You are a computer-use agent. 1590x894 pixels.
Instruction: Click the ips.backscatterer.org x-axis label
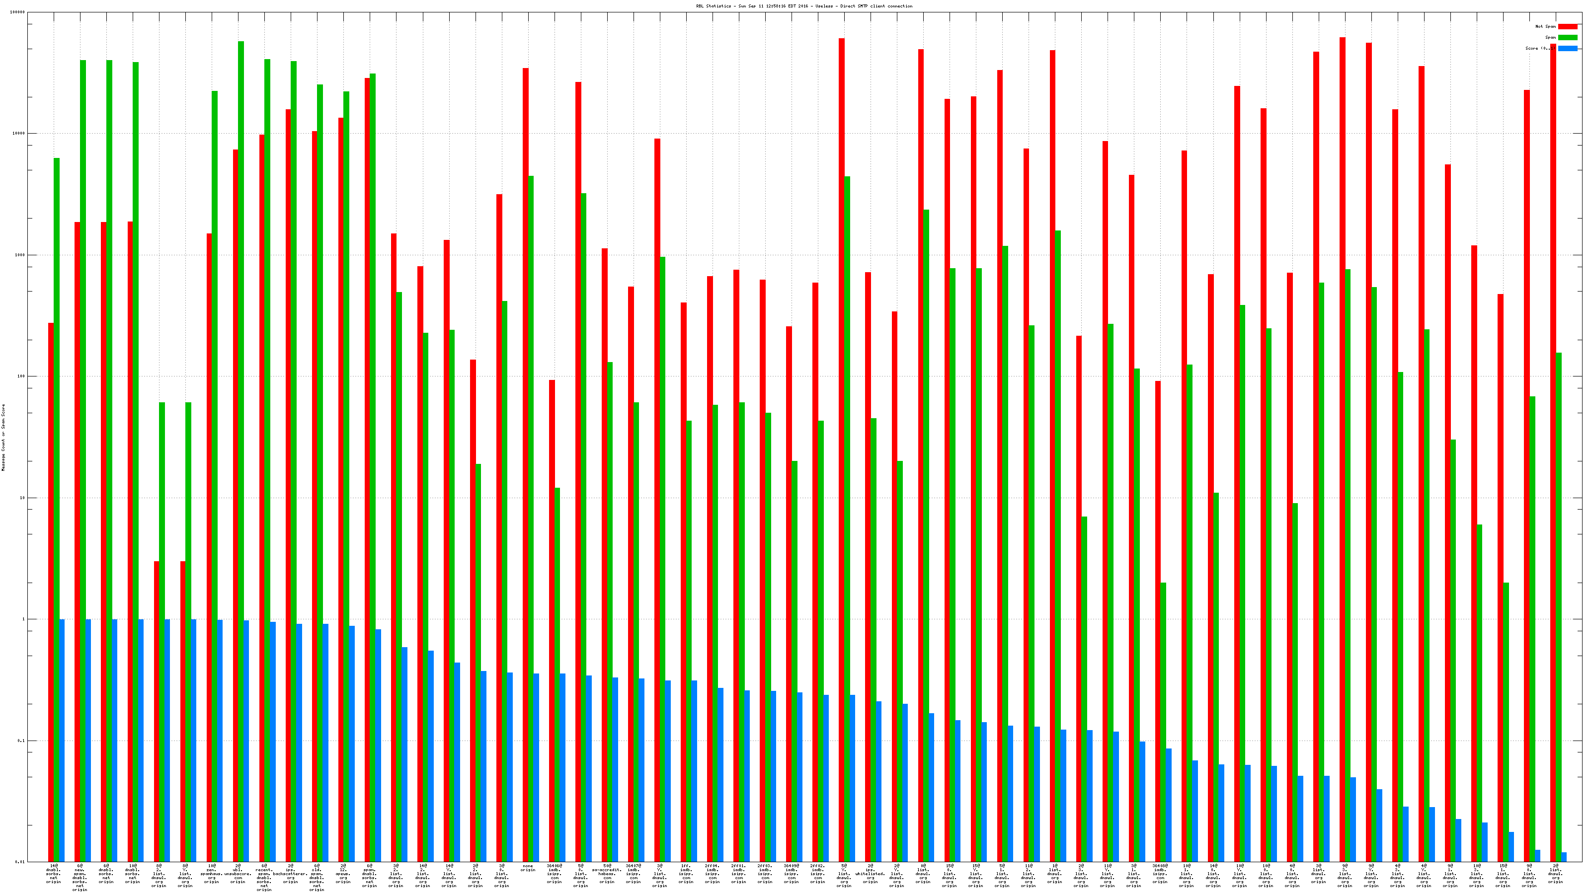(x=290, y=874)
